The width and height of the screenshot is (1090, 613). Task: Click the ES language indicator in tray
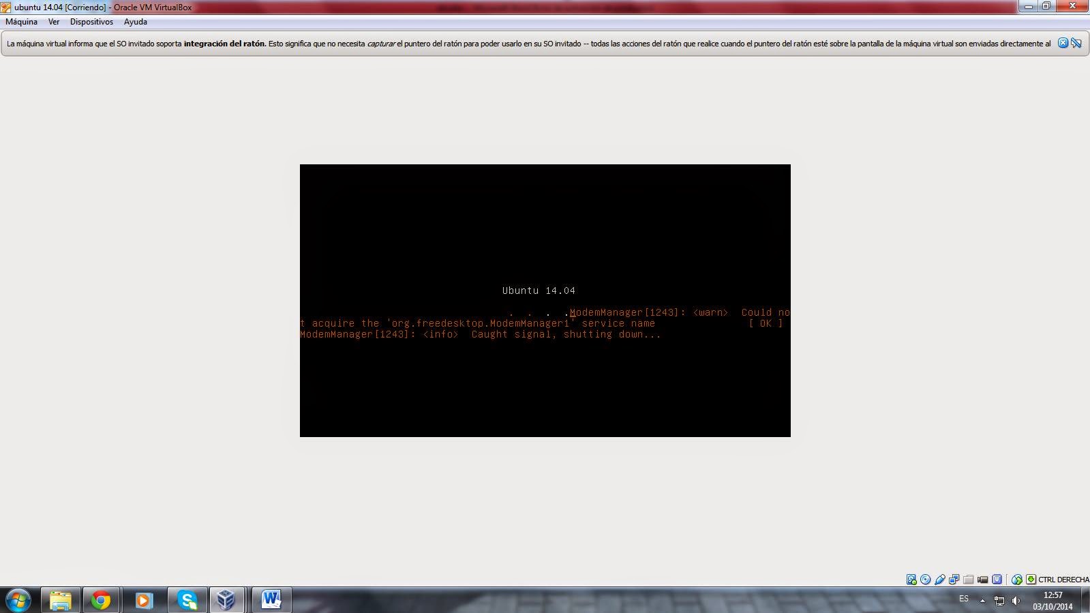click(964, 599)
